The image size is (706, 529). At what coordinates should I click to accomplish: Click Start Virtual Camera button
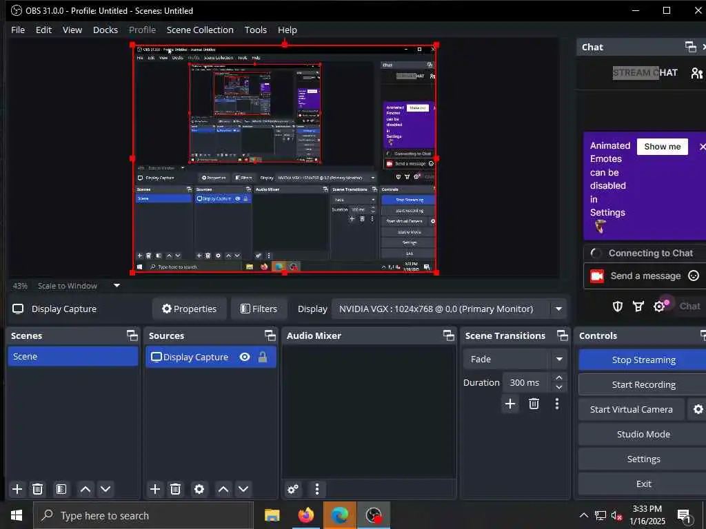[x=632, y=409]
